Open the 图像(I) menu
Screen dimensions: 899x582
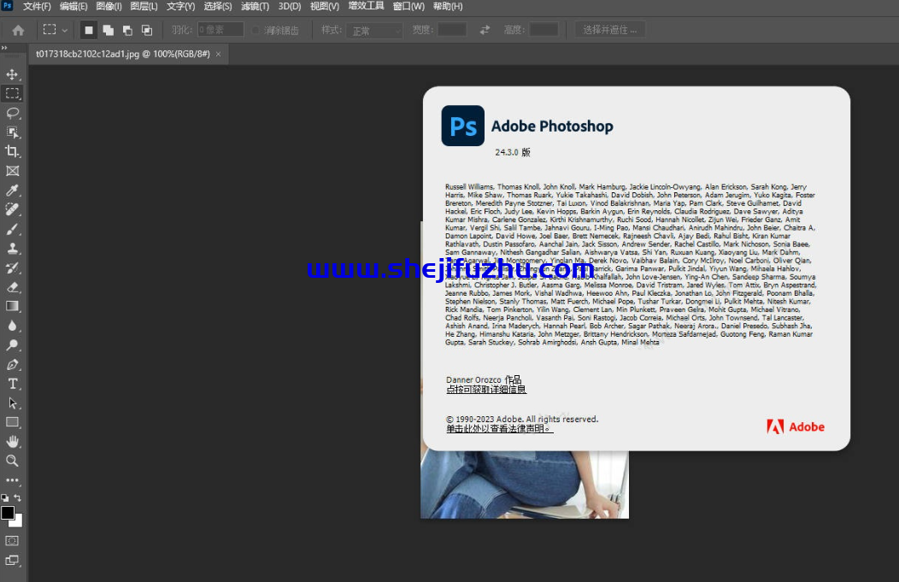pos(109,6)
